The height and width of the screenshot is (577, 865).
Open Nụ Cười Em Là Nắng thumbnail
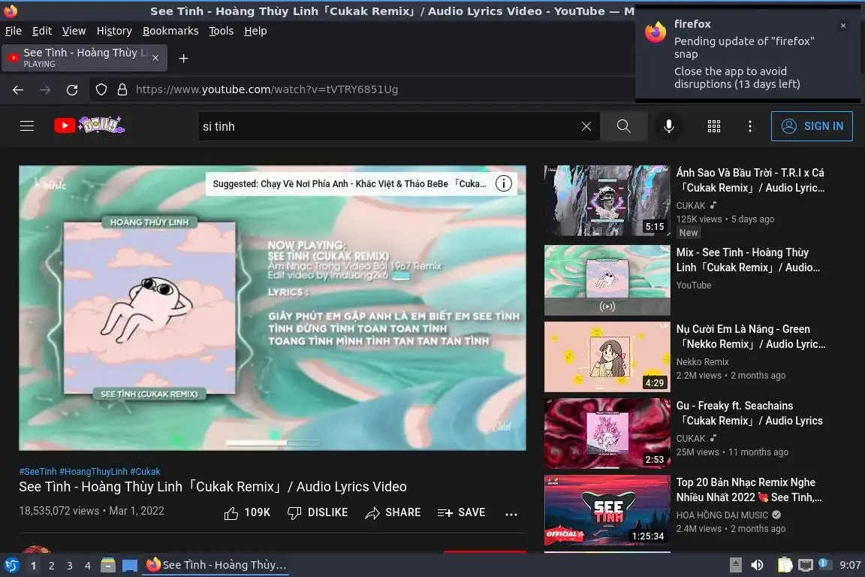click(607, 357)
